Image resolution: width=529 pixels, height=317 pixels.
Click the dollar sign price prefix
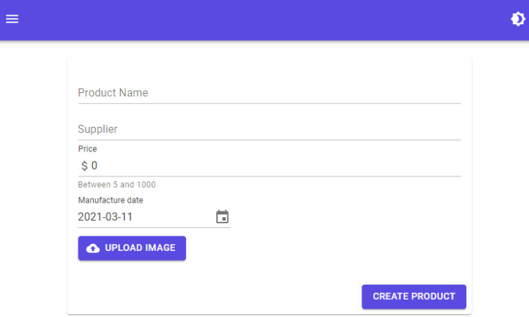84,166
